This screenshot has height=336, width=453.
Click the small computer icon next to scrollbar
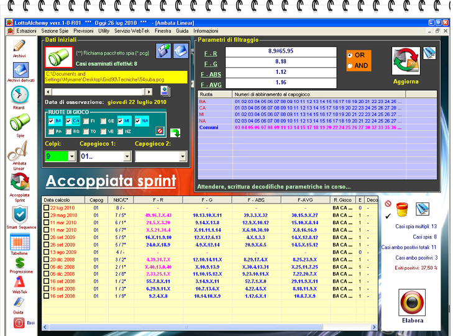tap(165, 91)
